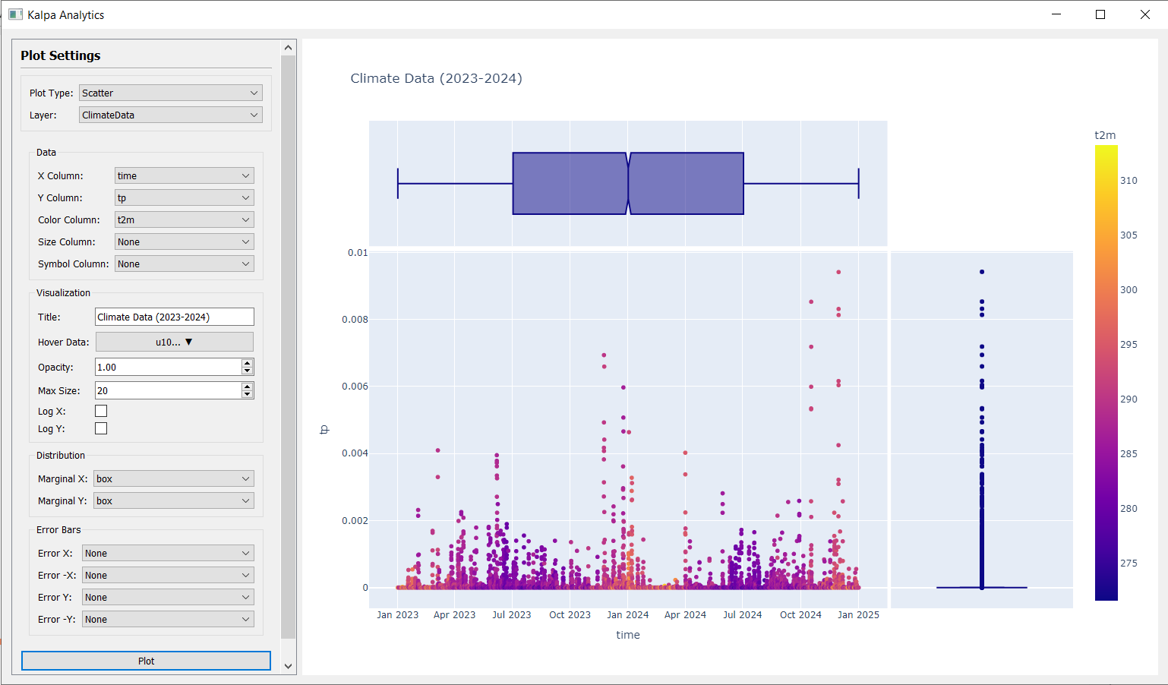
Task: Click the Title text input field
Action: [174, 317]
